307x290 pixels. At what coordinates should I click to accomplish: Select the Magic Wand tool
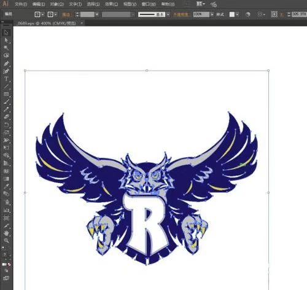pos(6,48)
